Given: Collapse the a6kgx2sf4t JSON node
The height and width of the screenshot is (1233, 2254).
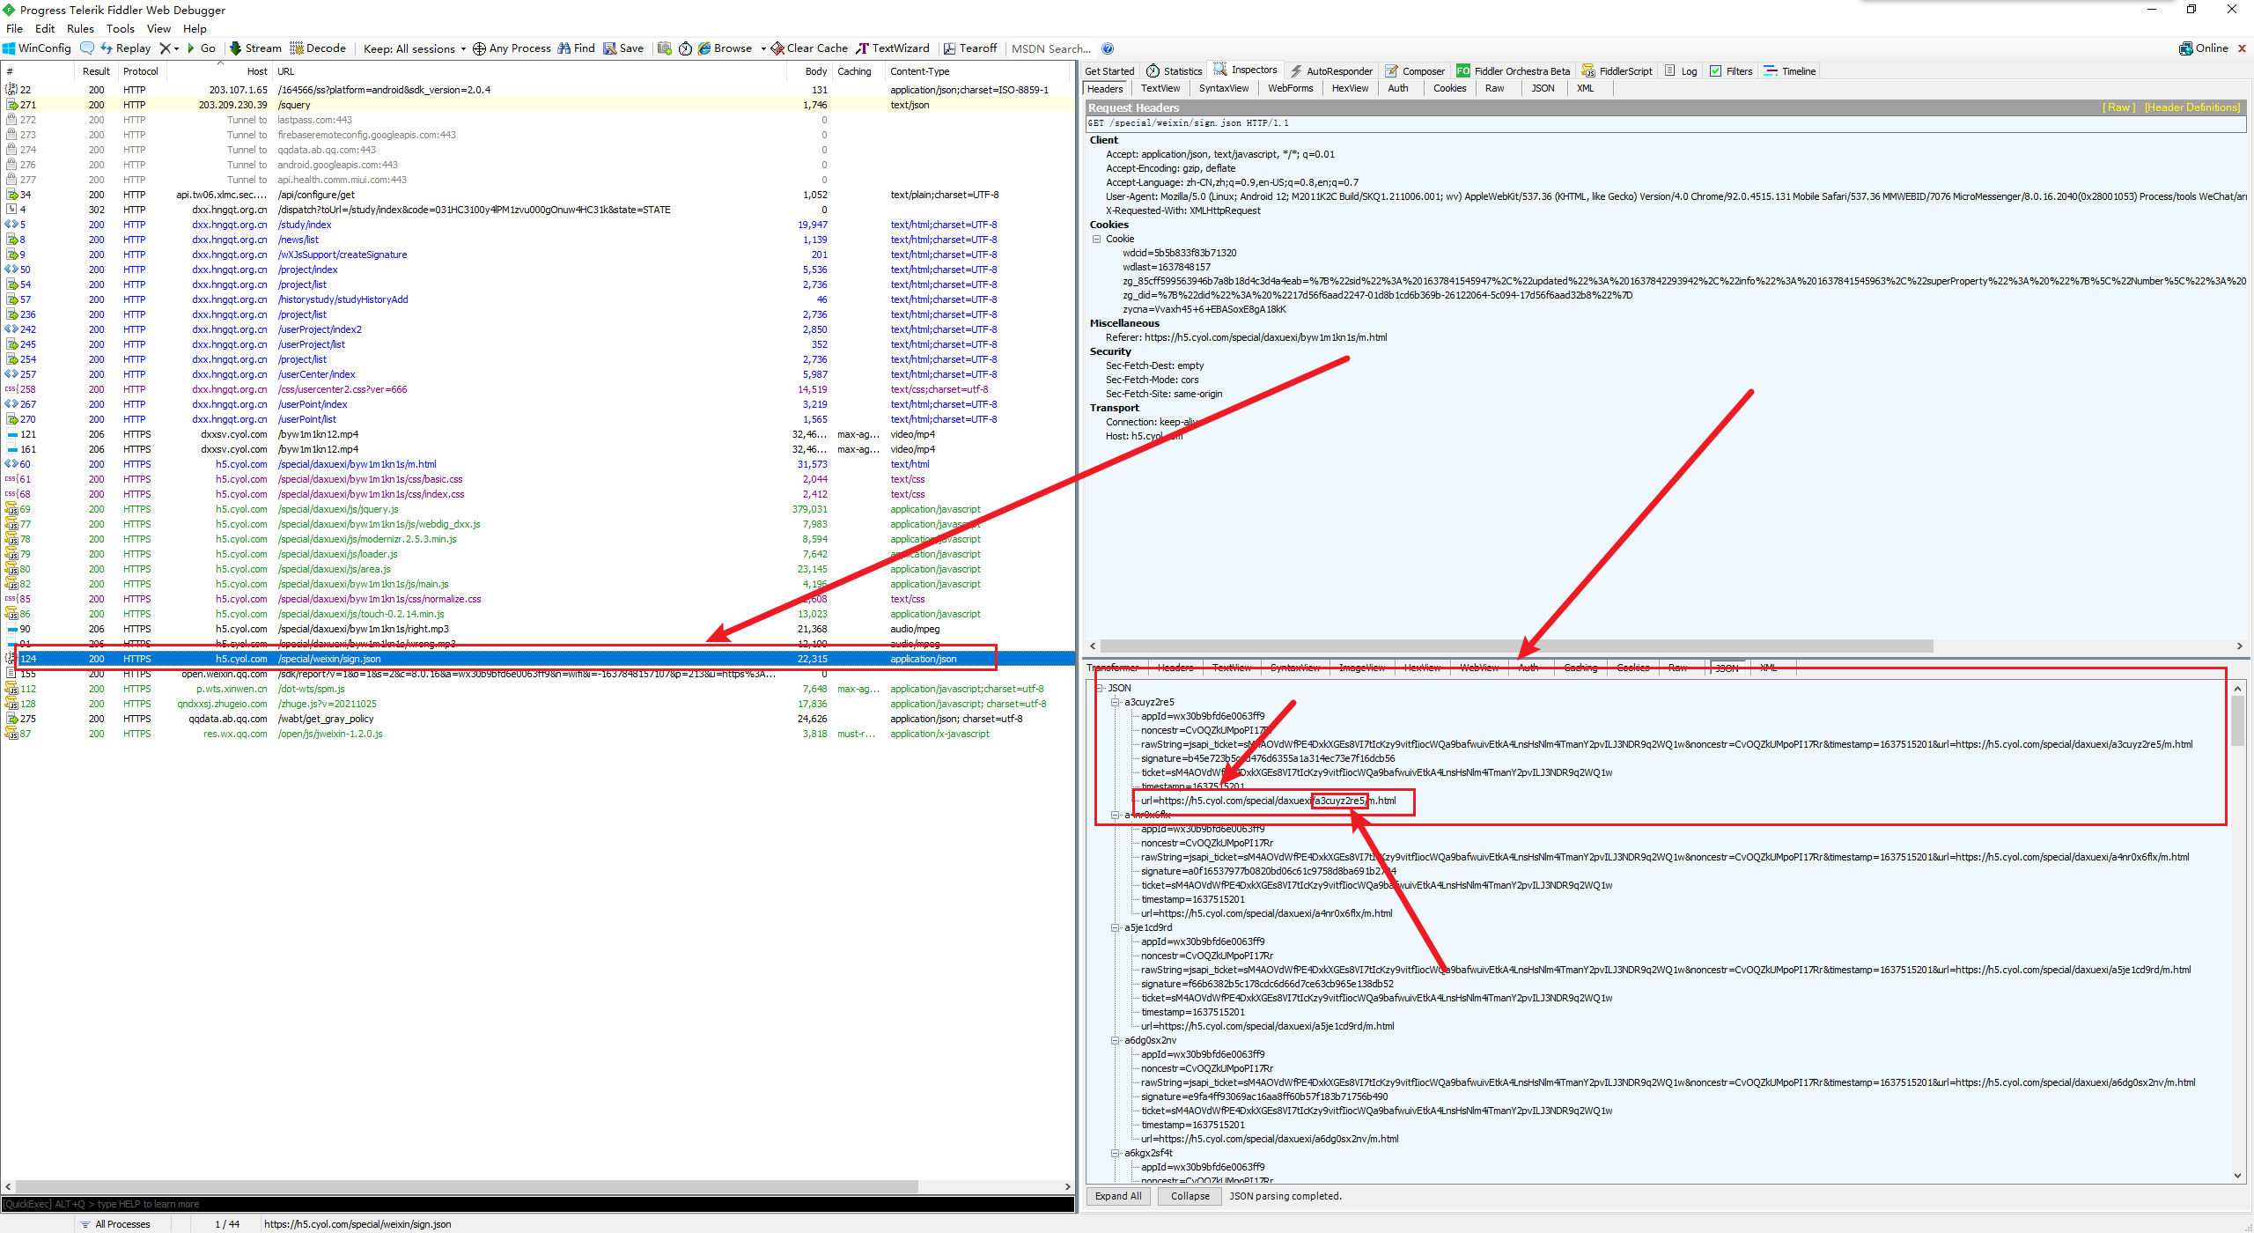Looking at the screenshot, I should (x=1116, y=1153).
